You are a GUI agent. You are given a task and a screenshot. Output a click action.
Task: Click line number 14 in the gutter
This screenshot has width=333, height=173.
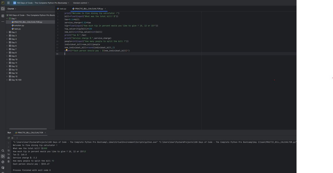(57, 54)
